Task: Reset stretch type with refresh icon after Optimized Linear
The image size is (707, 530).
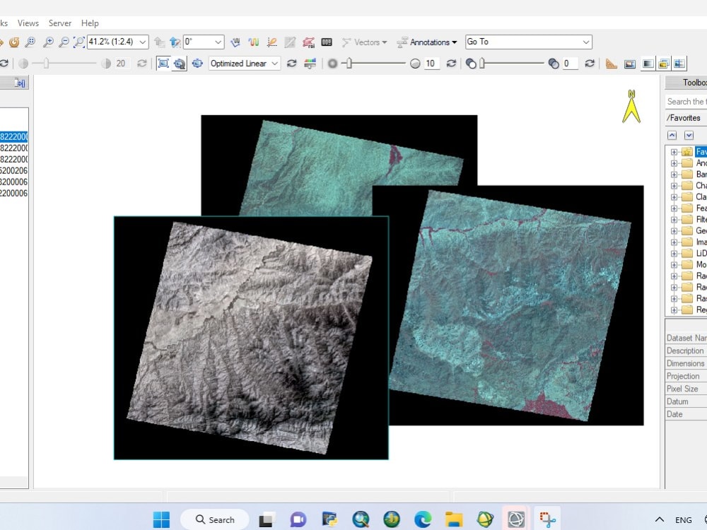Action: point(292,64)
